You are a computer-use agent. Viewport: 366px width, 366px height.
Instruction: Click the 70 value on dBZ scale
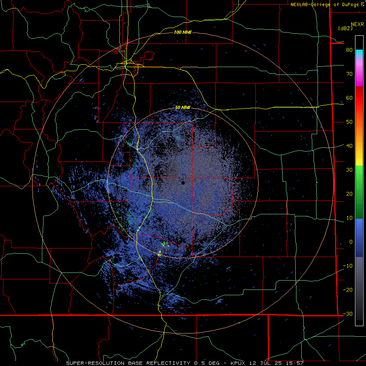[x=349, y=74]
